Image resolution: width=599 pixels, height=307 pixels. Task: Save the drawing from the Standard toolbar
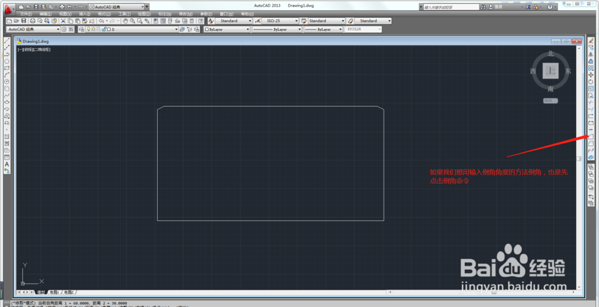24,21
